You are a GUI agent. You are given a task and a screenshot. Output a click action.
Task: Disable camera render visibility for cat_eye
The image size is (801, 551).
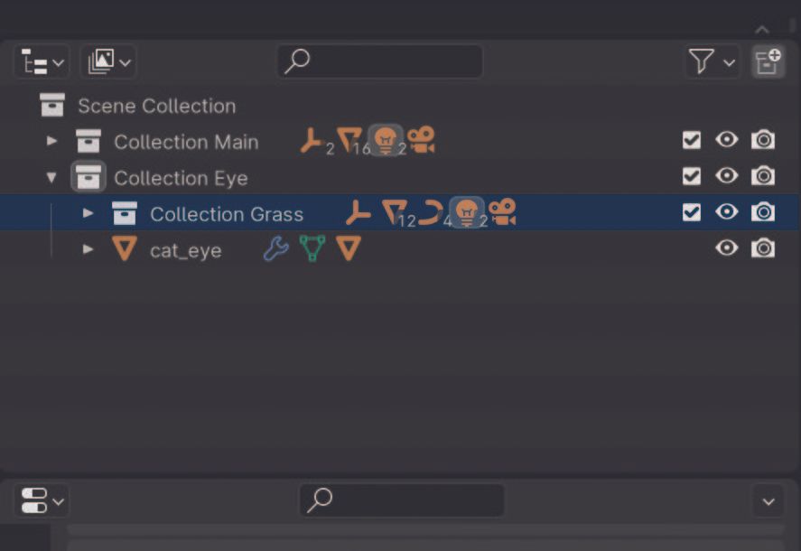(x=762, y=248)
